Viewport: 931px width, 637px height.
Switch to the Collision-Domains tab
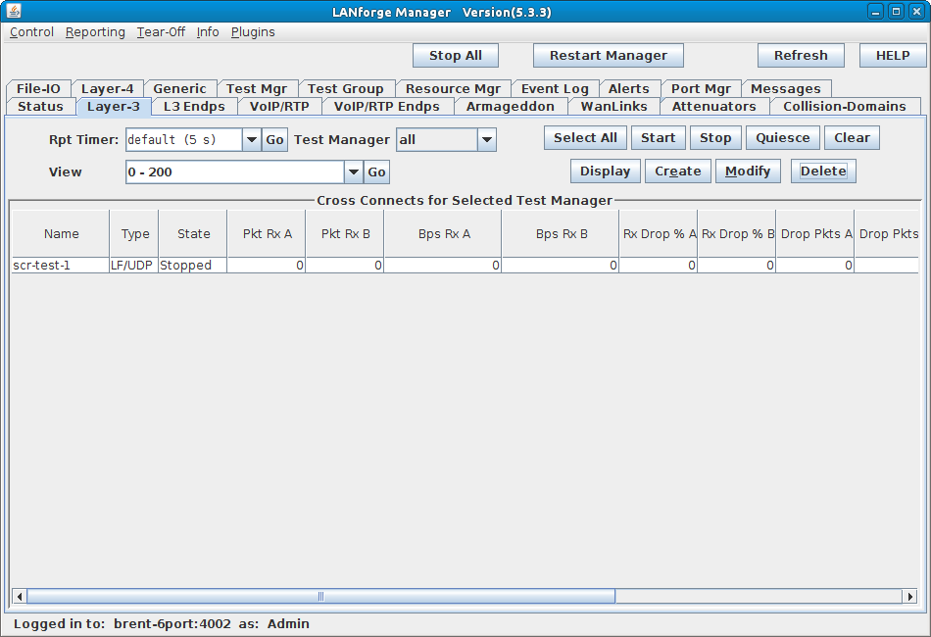pos(845,106)
